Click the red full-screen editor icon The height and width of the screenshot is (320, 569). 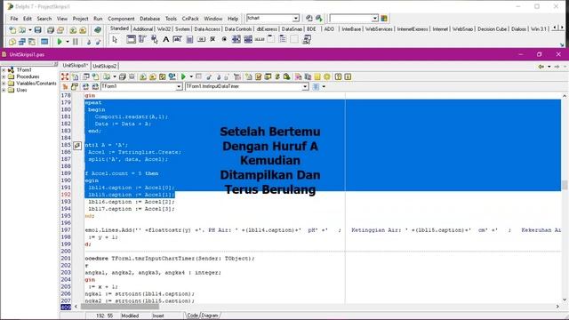pos(65,76)
